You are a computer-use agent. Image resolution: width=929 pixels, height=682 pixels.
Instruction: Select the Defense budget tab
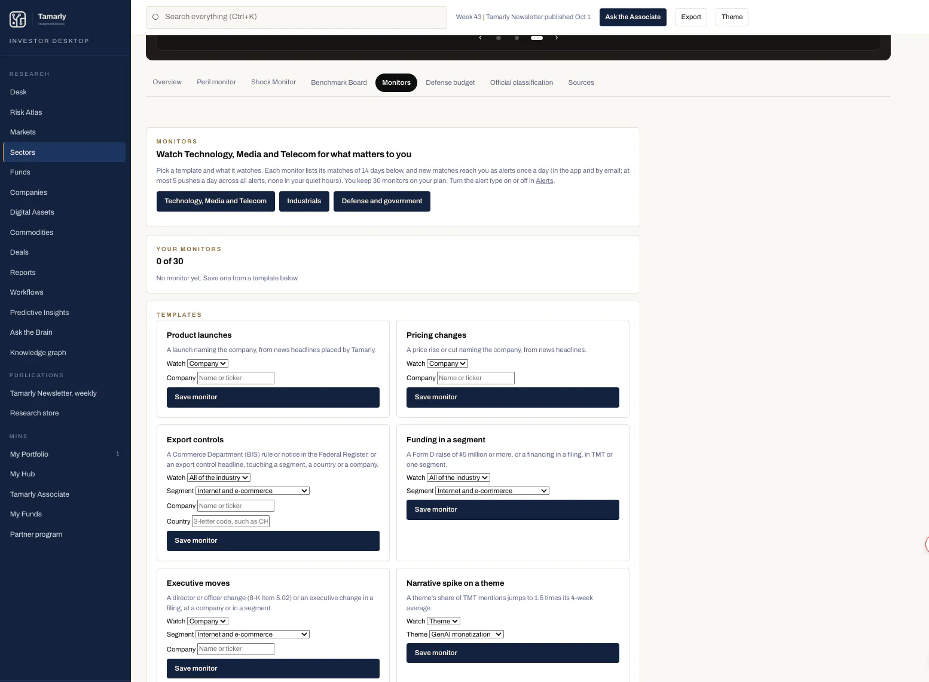tap(450, 82)
